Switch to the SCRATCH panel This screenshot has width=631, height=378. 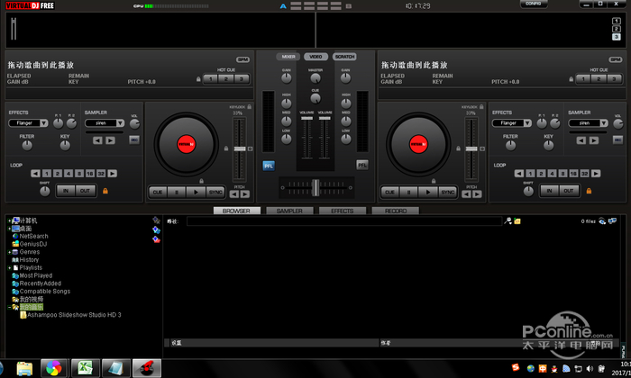(x=344, y=57)
